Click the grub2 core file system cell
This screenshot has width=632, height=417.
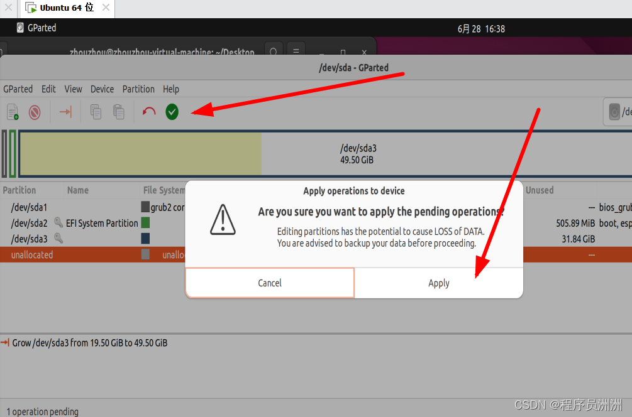click(168, 207)
